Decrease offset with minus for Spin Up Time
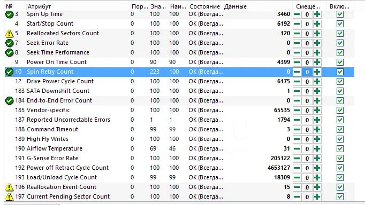Image resolution: width=365 pixels, height=205 pixels. point(296,14)
